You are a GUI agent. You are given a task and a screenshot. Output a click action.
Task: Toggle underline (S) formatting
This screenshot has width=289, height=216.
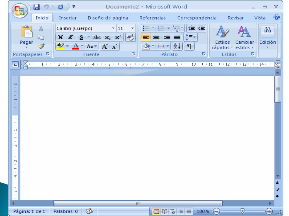[81, 37]
